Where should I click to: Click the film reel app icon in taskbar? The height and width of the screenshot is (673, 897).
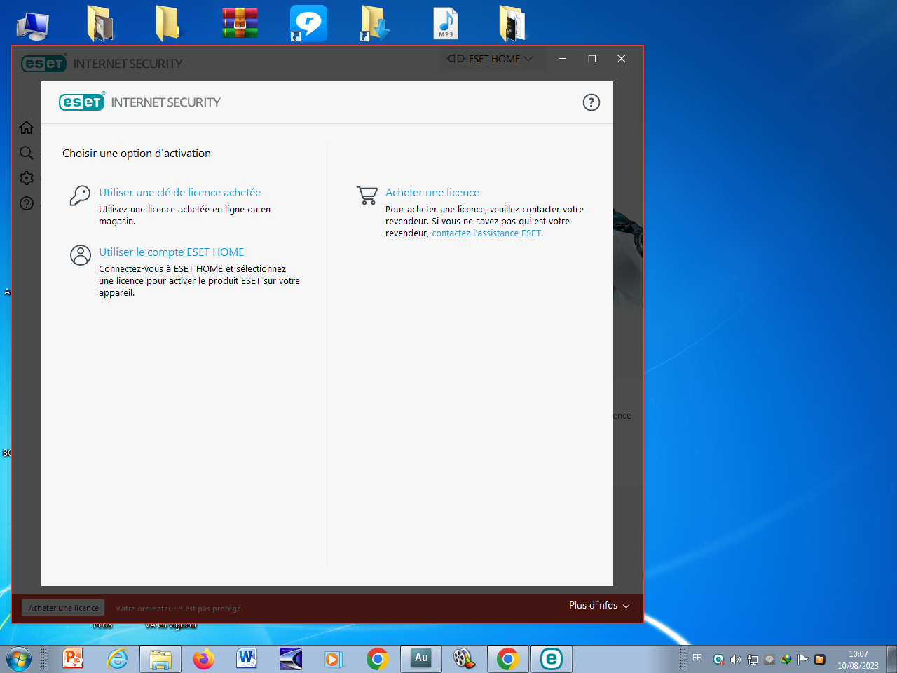click(464, 659)
